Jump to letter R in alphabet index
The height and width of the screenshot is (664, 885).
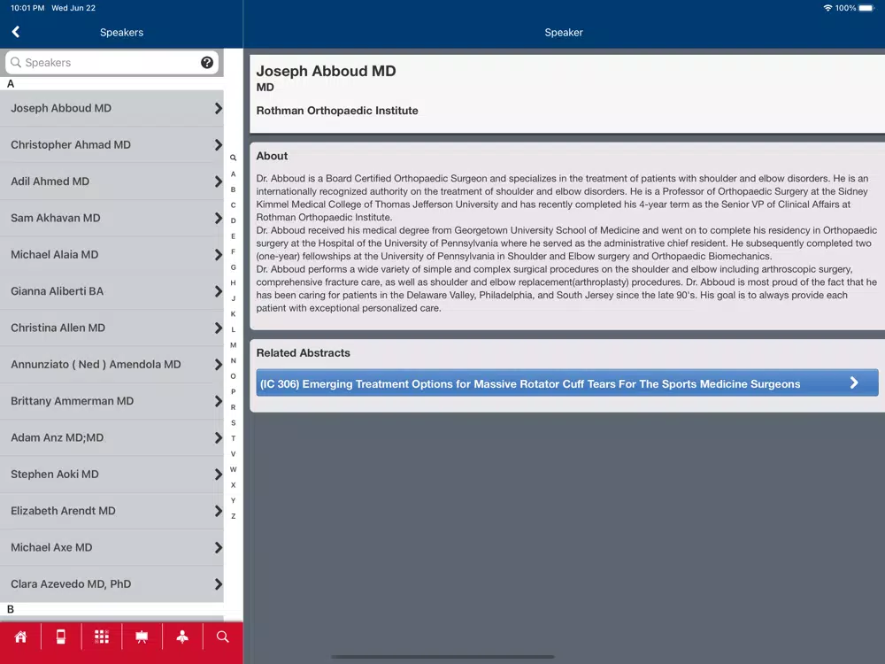tap(233, 407)
